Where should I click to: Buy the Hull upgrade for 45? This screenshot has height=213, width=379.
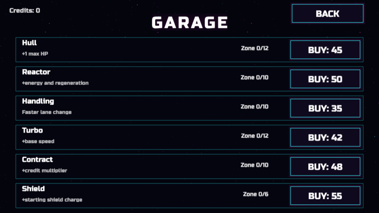[325, 50]
